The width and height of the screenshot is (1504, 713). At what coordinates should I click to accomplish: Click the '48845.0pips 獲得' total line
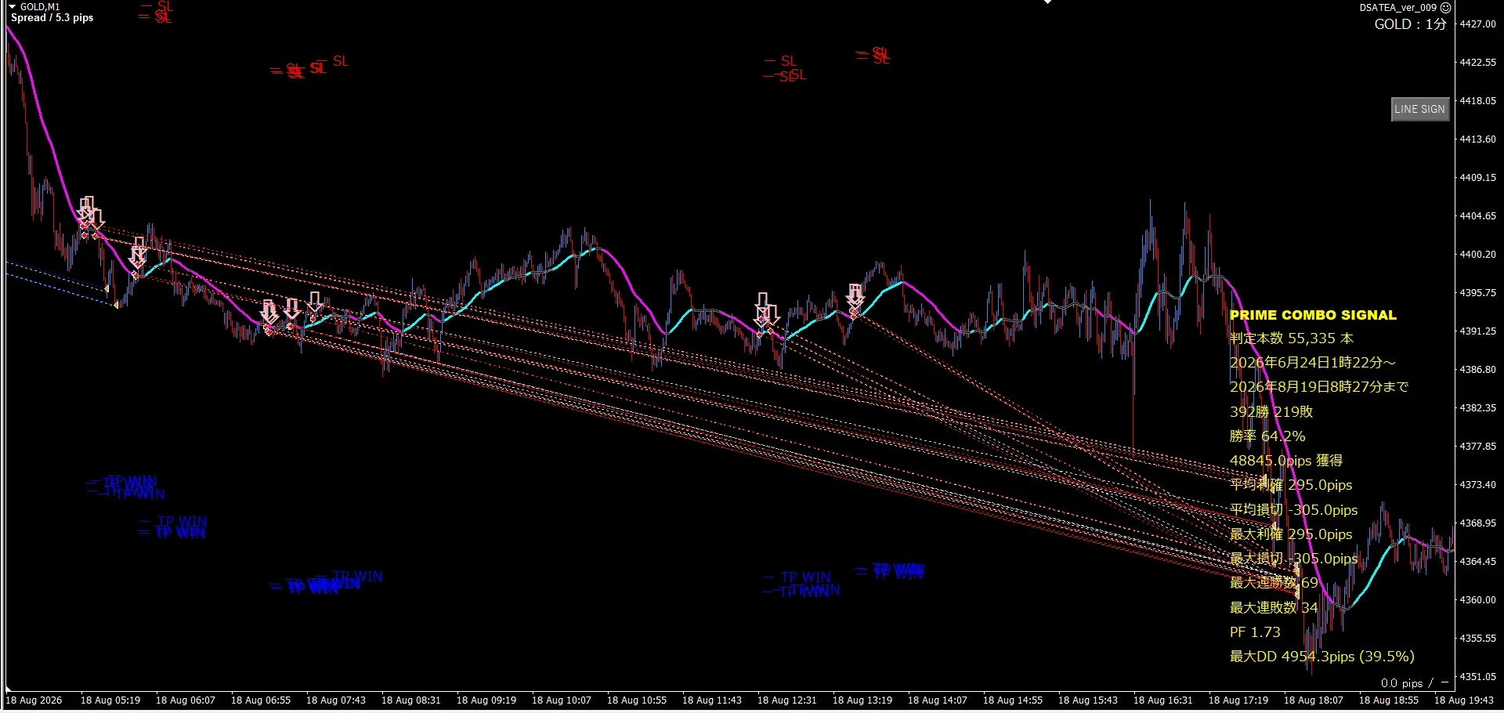click(x=1286, y=461)
